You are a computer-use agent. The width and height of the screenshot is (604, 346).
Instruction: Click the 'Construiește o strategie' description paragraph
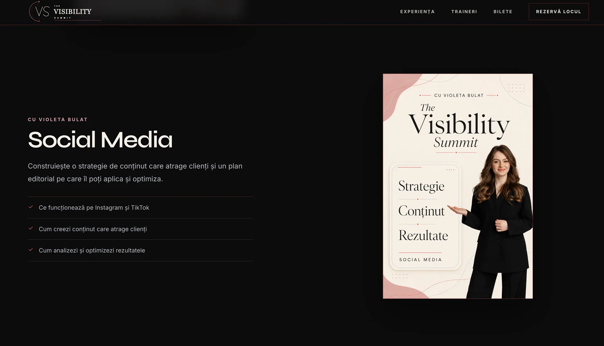coord(135,172)
